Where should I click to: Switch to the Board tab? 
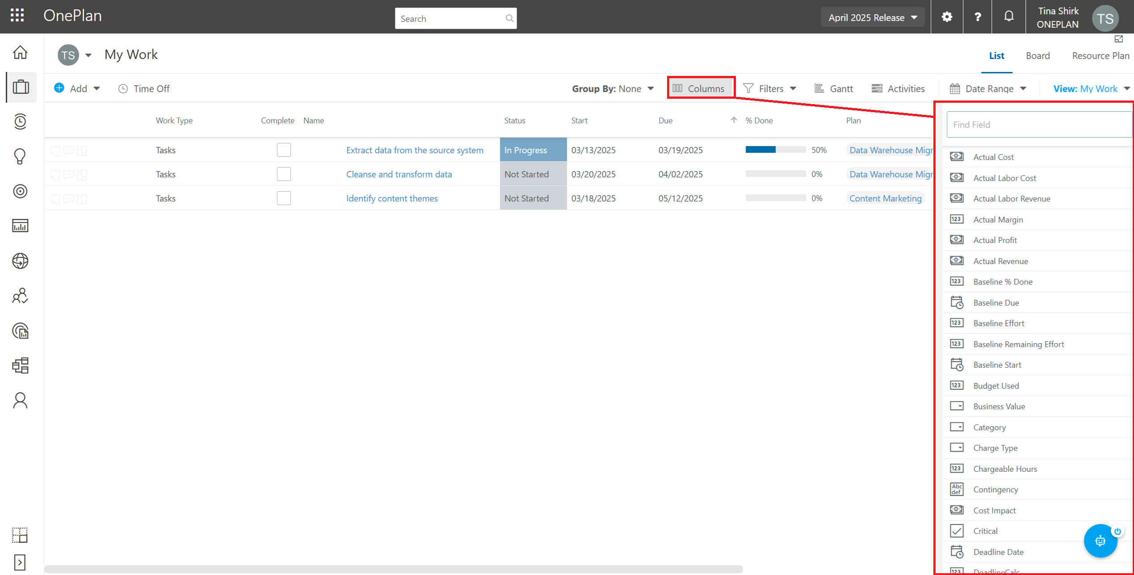coord(1037,56)
